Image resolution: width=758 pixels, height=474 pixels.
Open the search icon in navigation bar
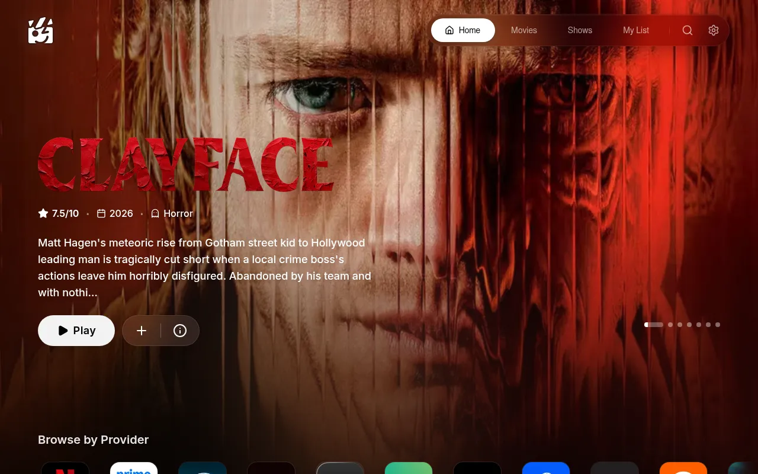point(688,30)
